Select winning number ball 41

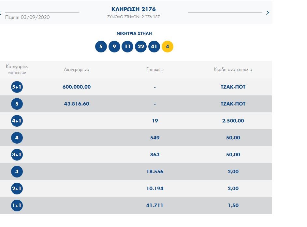[x=154, y=47]
